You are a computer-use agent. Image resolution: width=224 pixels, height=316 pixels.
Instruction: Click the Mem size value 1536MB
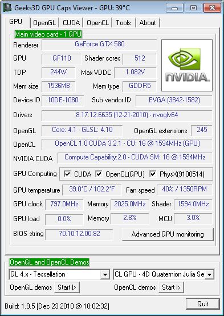pos(59,86)
